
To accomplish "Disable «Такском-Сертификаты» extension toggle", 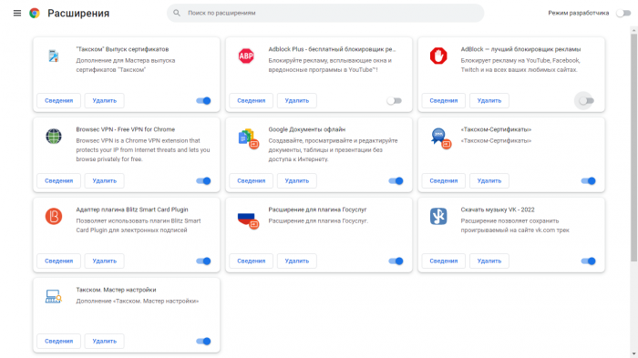I will pos(589,180).
